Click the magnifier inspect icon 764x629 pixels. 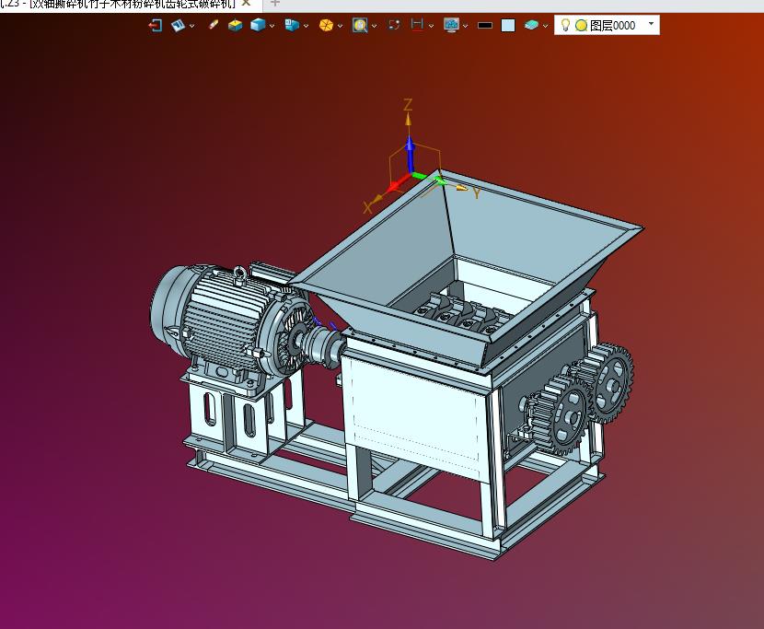[x=360, y=25]
